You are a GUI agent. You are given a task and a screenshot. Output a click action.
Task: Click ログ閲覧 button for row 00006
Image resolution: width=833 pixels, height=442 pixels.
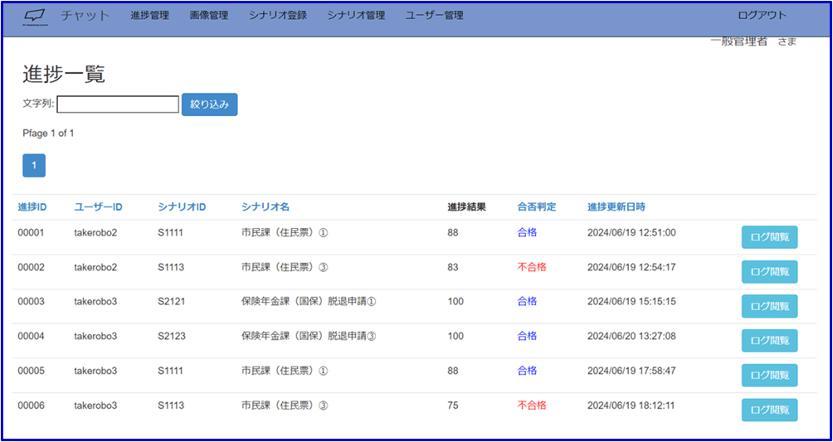tap(769, 410)
